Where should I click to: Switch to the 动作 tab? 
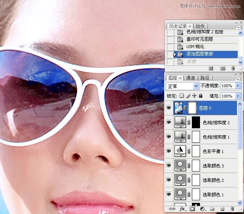click(200, 26)
